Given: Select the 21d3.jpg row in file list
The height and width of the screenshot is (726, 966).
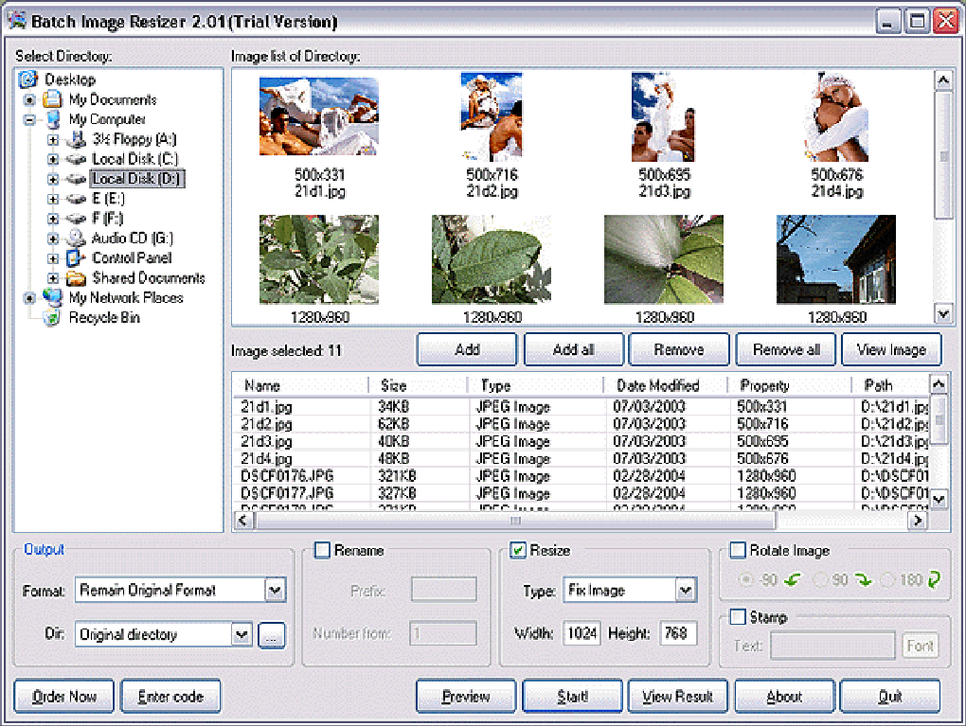Looking at the screenshot, I should click(581, 441).
